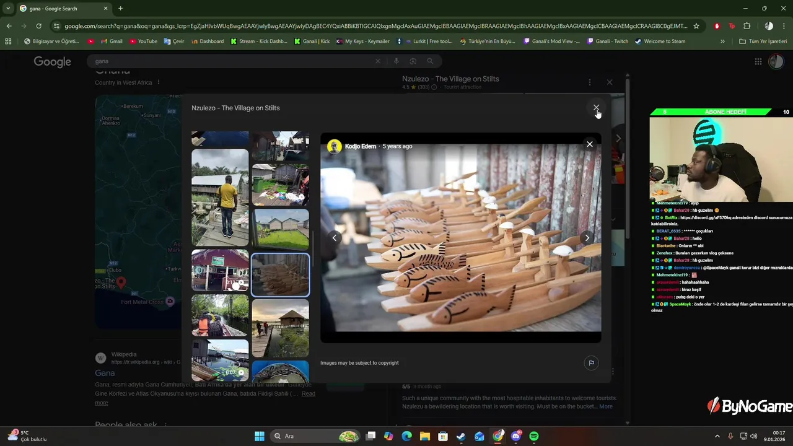Image resolution: width=793 pixels, height=446 pixels.
Task: Go to Google homepage via logo
Action: (53, 61)
